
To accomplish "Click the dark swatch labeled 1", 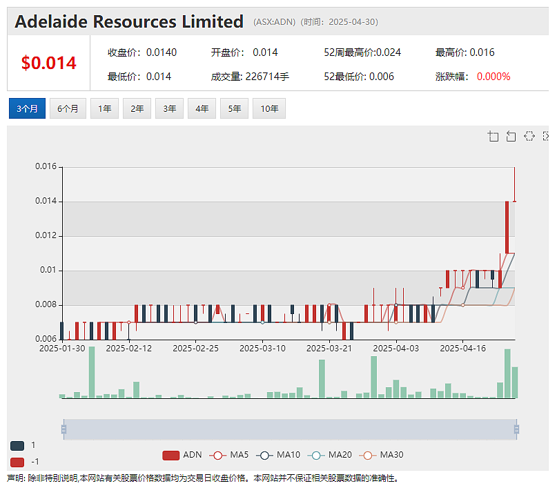I will [x=17, y=446].
